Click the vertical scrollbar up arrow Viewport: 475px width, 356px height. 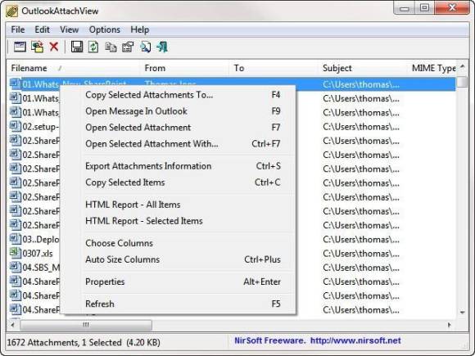[462, 66]
